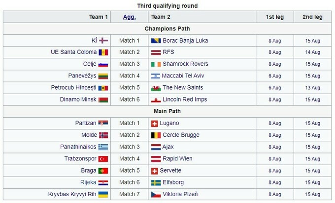Screen dimensions: 335x203
Task: Click the Andorra flag next to UE Santa Coloma
Action: pos(103,52)
